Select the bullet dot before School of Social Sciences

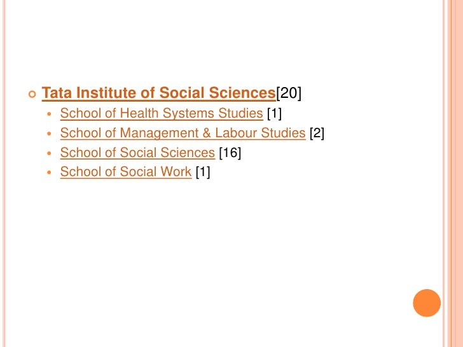coord(49,153)
